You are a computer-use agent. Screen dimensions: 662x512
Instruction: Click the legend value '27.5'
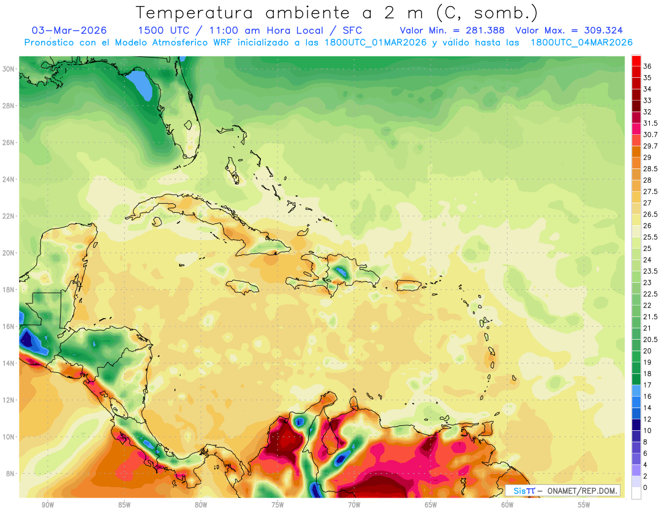650,192
